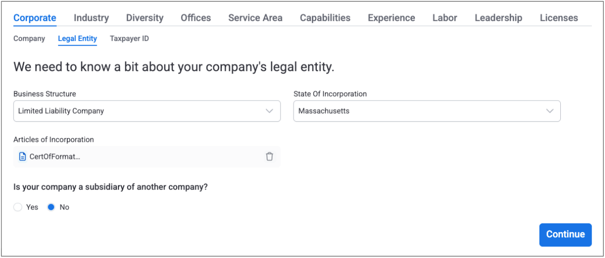This screenshot has width=605, height=258.
Task: Select the Corporate tab
Action: point(35,18)
